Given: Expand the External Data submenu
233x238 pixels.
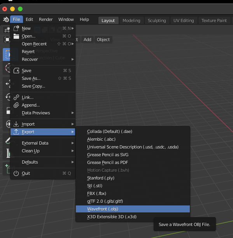Looking at the screenshot, I should tap(43, 143).
